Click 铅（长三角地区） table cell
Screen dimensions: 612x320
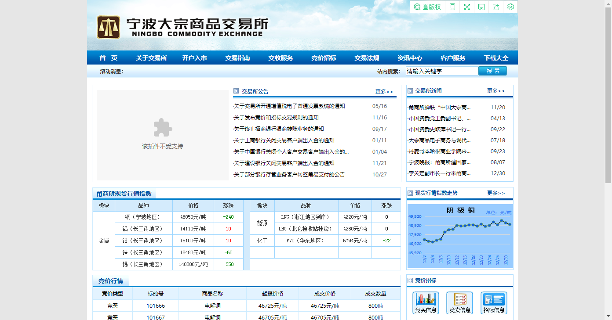[x=144, y=241]
